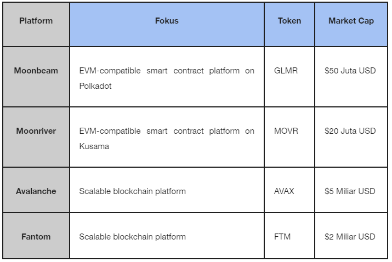Image resolution: width=392 pixels, height=262 pixels.
Task: Click the Platform column header
Action: [36, 24]
